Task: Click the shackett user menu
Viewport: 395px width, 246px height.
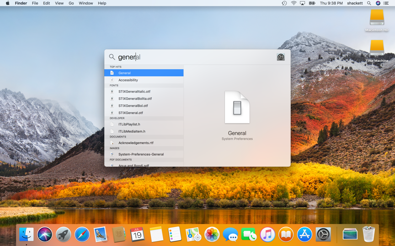Action: point(355,3)
